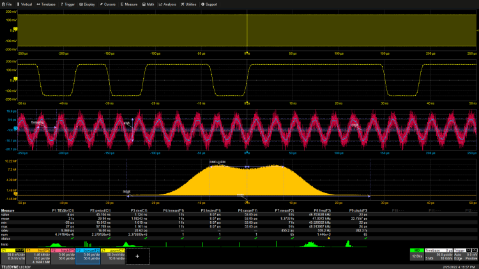Image resolution: width=479 pixels, height=269 pixels.
Task: Click the P6 value 53.05 ps
Action: pos(251,215)
